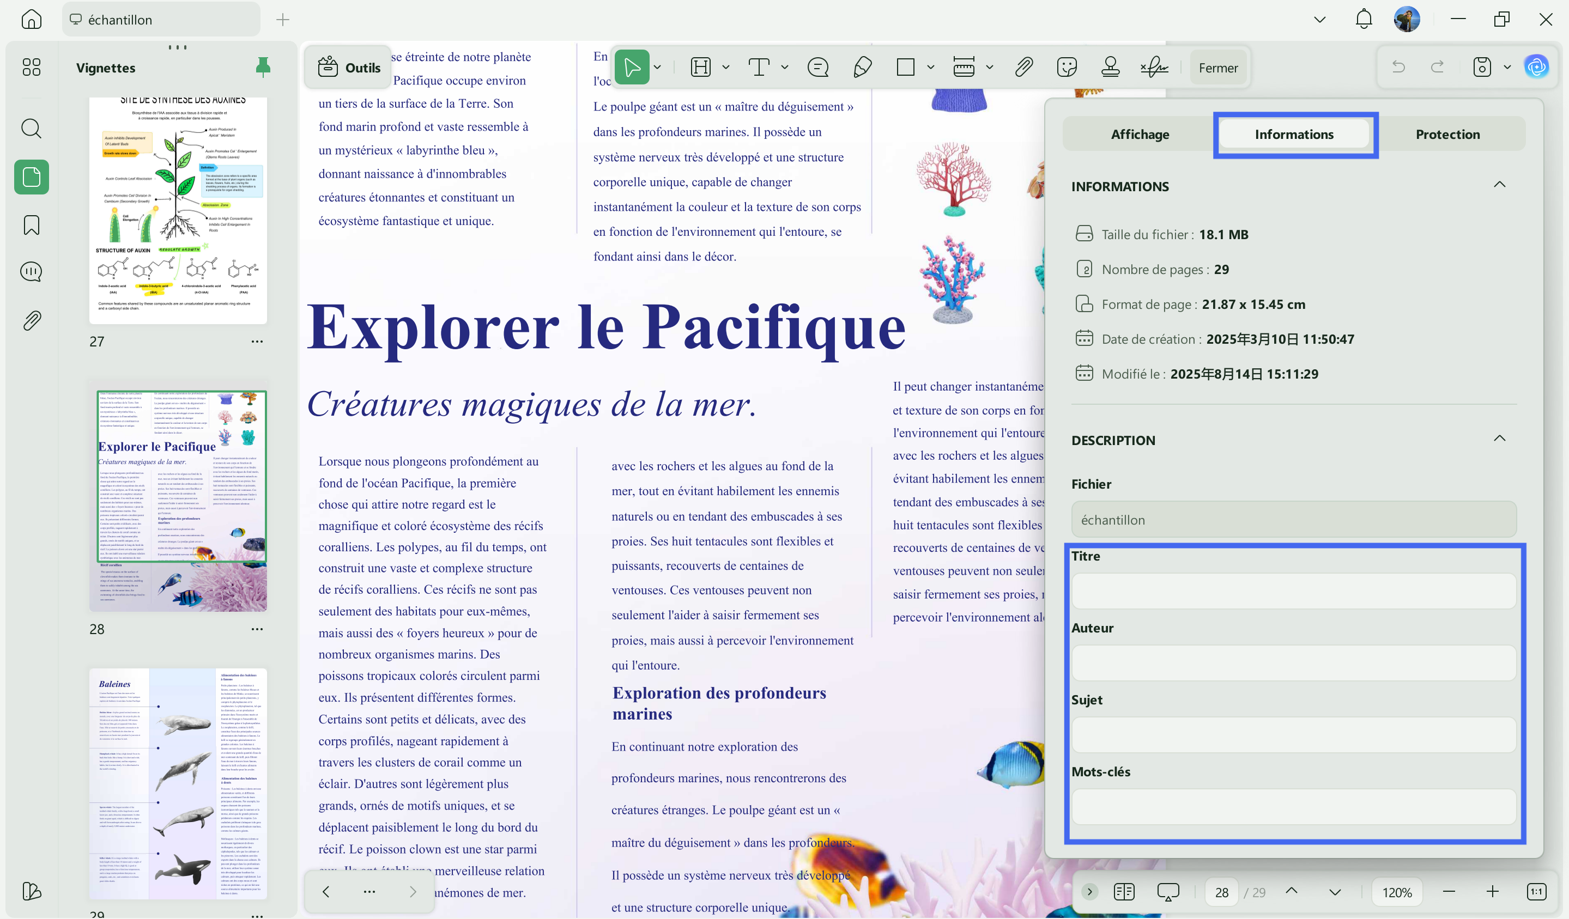Open options for thumbnail page 27

257,341
